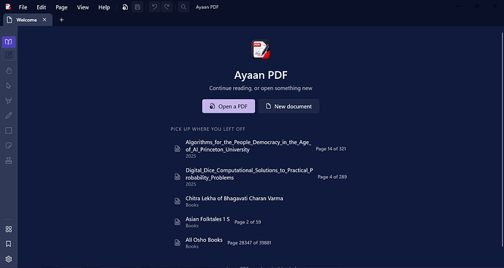Switch to edit mode icon in sidebar

(x=9, y=55)
